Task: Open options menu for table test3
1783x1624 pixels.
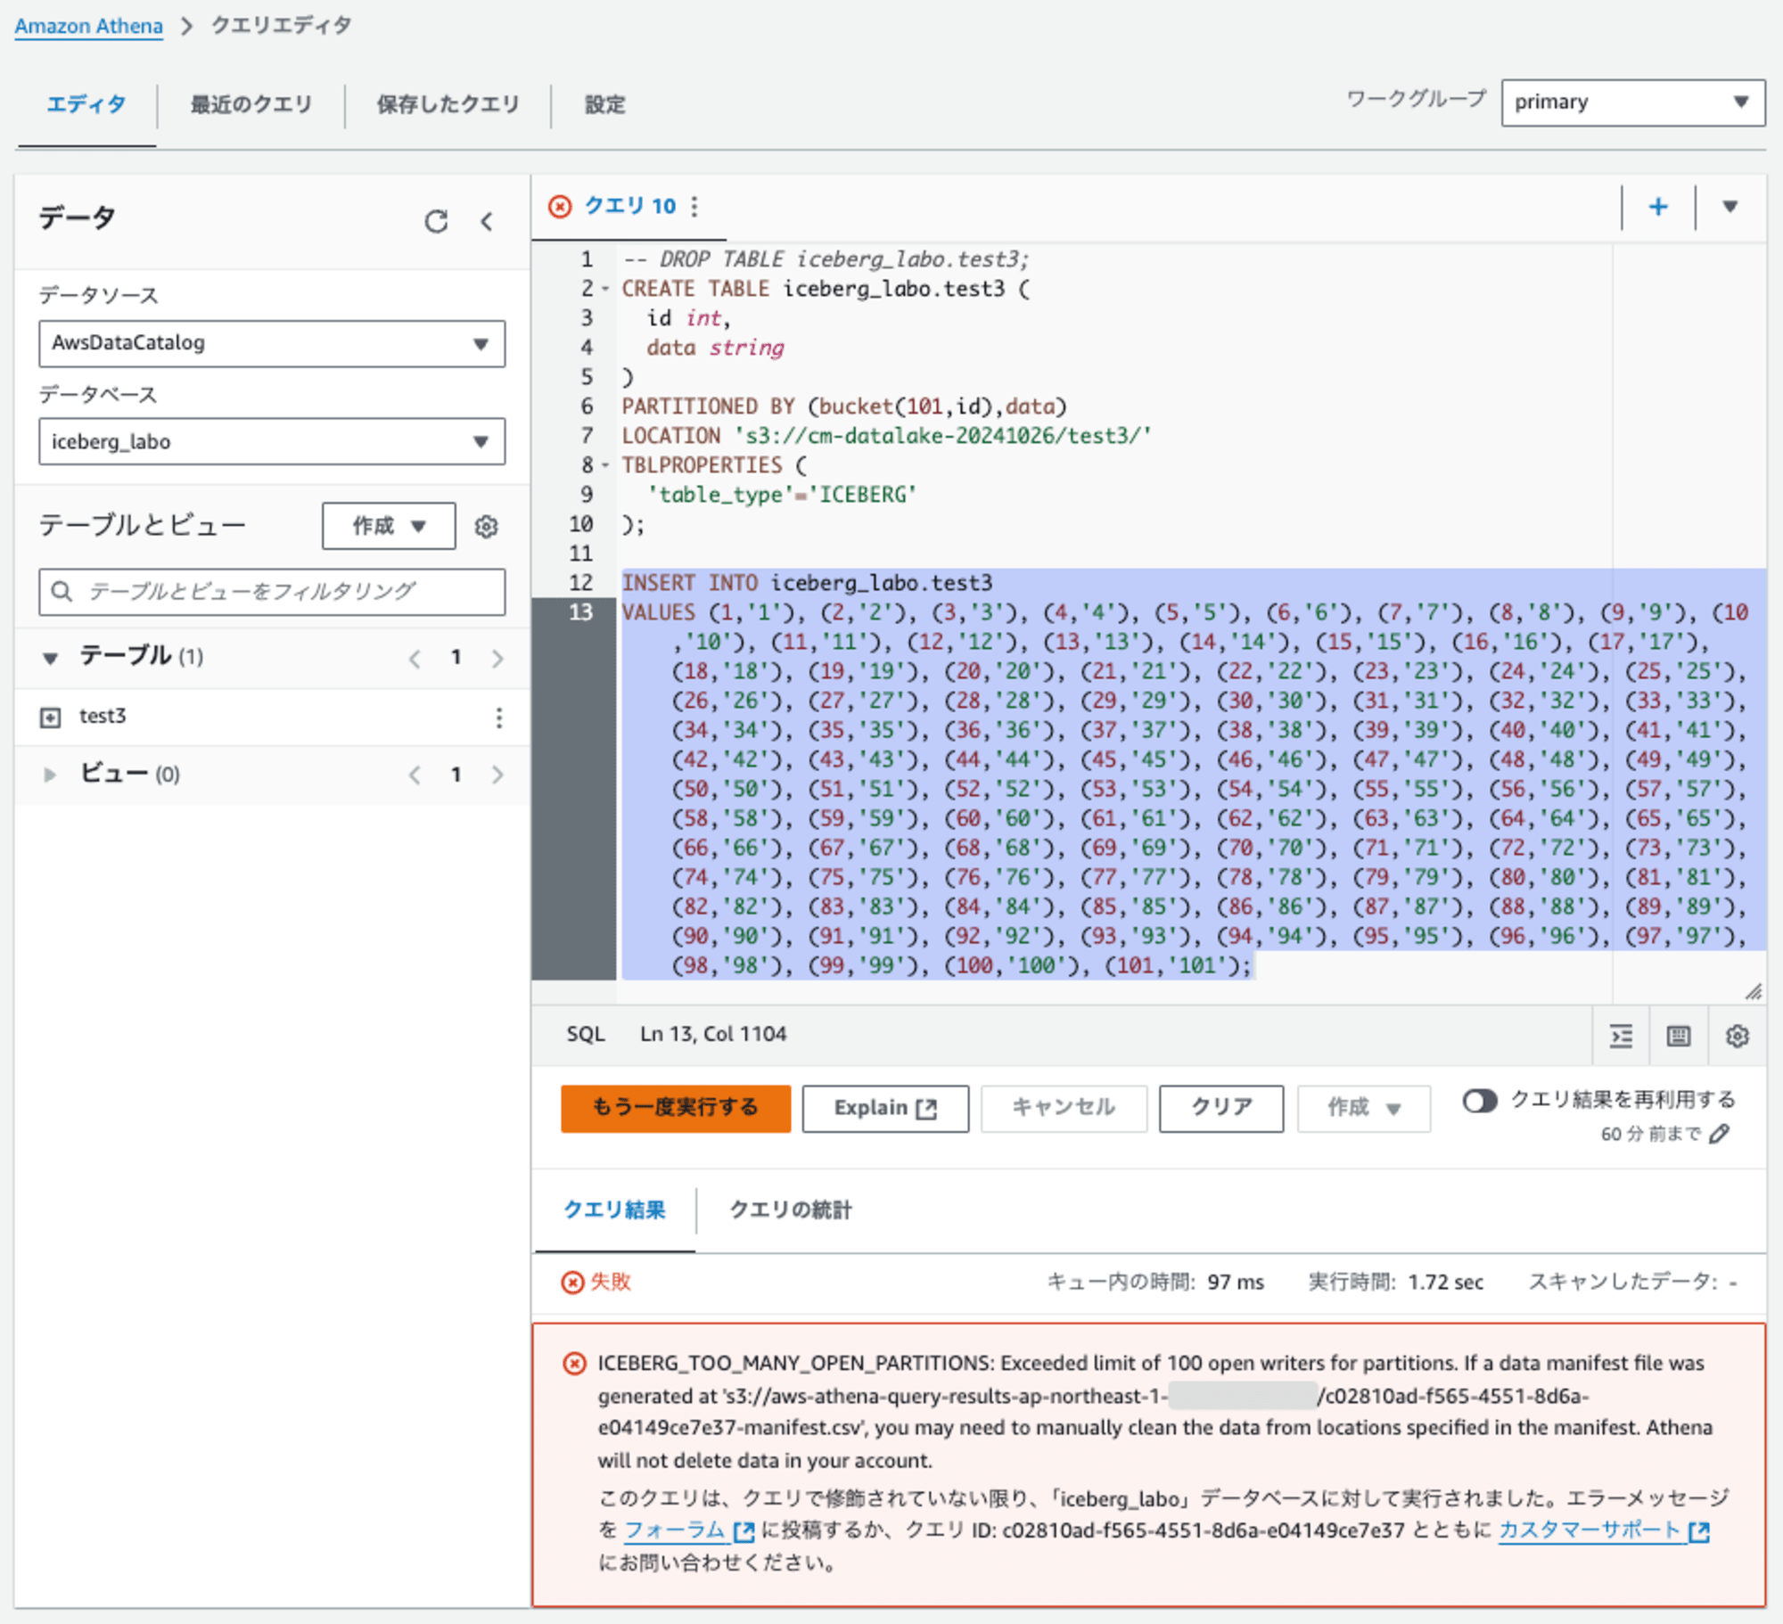Action: point(499,718)
